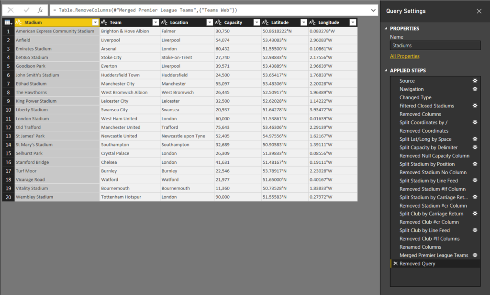Cancel formula edit with X icon
The image size is (490, 295).
click(x=11, y=10)
